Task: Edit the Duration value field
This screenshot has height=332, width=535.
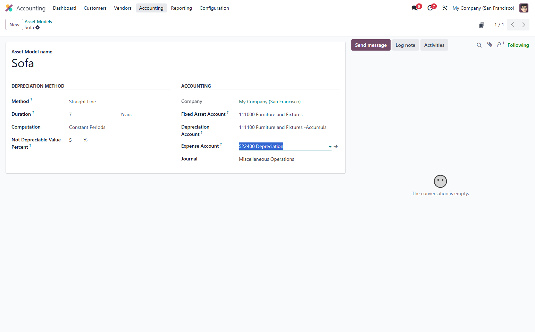Action: [92, 114]
